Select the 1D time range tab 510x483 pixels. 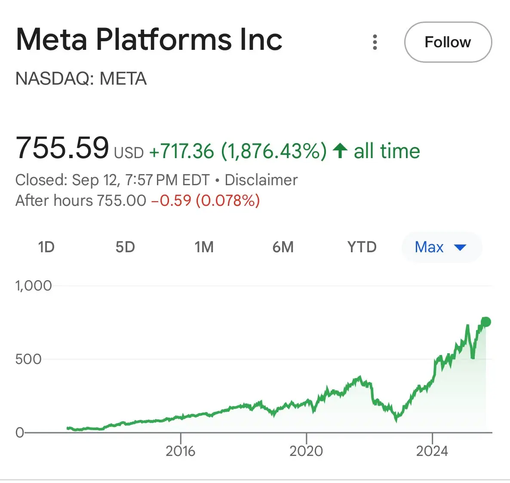(x=46, y=247)
